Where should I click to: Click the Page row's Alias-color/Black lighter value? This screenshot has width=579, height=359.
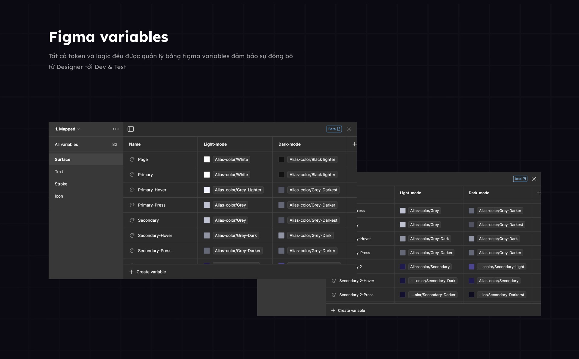312,159
